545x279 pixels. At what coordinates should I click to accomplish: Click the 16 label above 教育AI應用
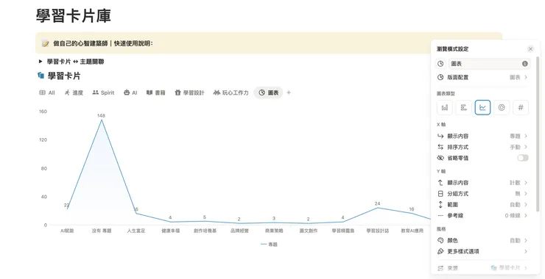(x=412, y=209)
